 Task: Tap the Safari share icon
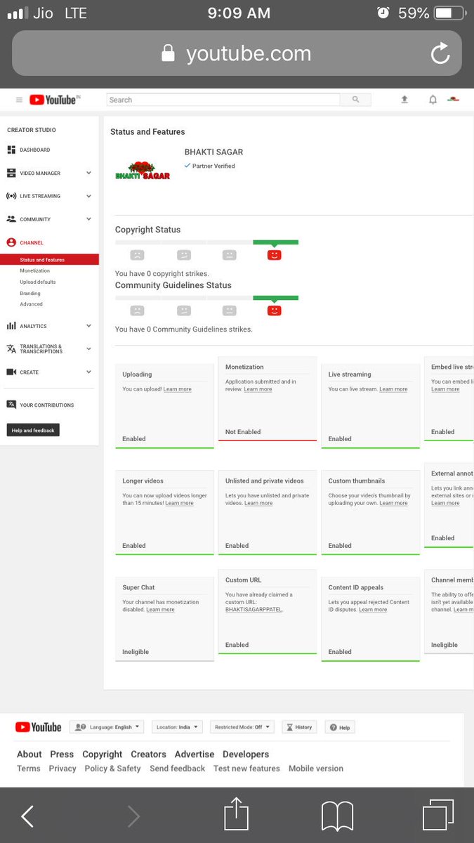pyautogui.click(x=237, y=813)
